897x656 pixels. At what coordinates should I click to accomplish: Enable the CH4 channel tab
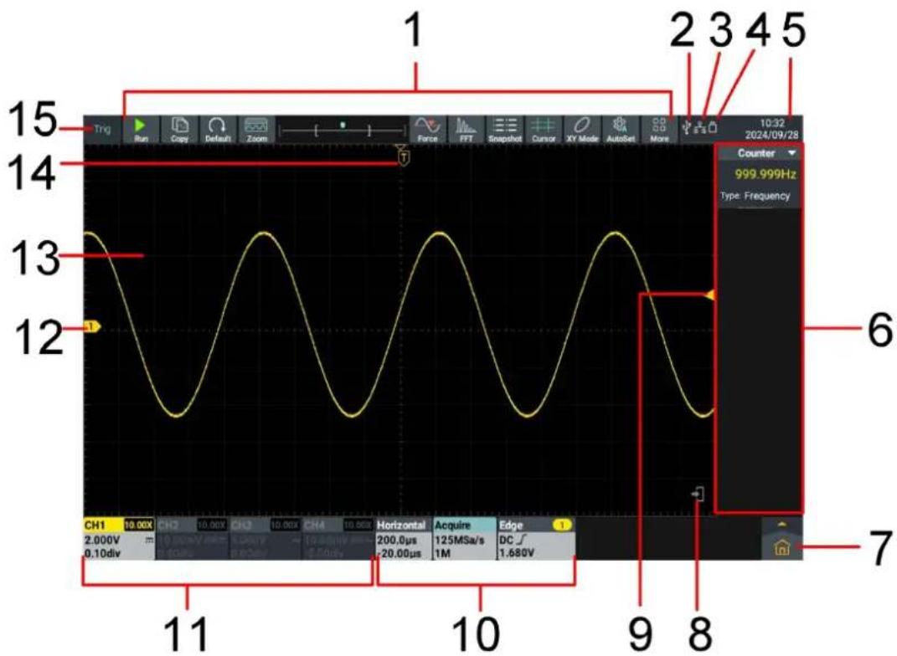338,540
